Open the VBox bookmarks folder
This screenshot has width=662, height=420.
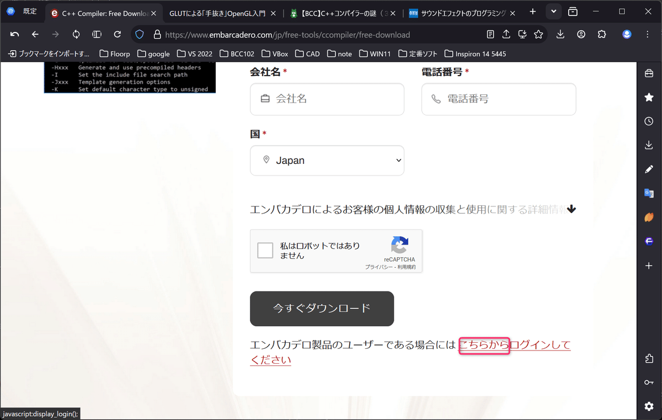[x=275, y=54]
